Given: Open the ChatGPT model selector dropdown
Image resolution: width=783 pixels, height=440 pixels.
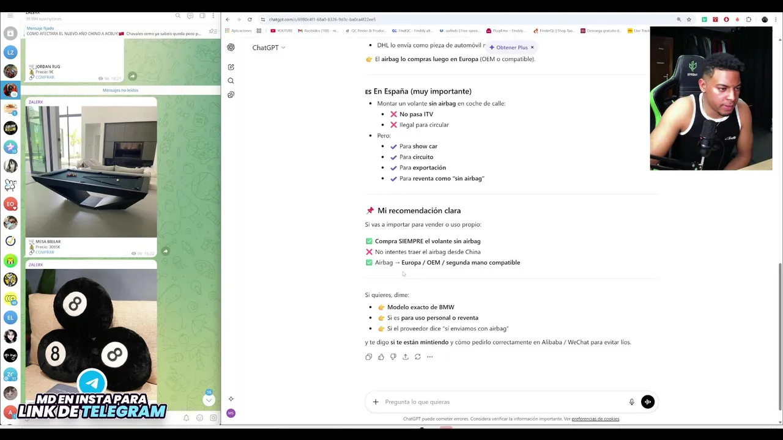Looking at the screenshot, I should [x=269, y=48].
